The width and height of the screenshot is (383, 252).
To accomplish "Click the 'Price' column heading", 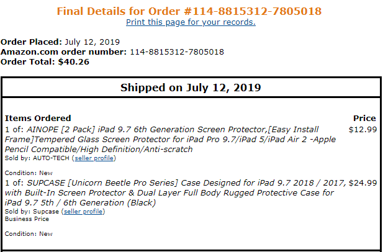I will click(x=364, y=118).
